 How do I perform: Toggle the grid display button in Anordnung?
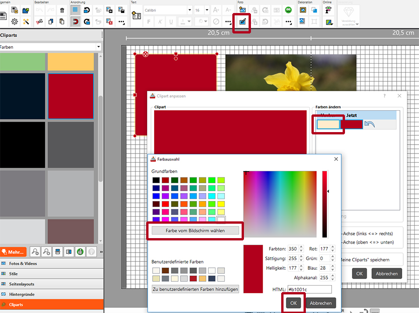75,10
